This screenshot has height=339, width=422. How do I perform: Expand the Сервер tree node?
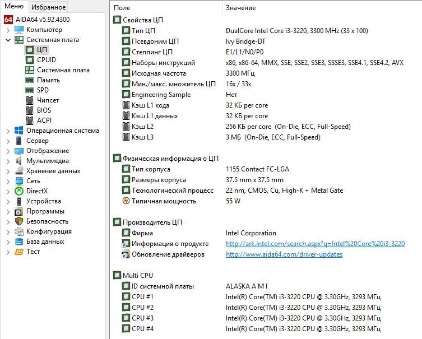[x=8, y=141]
